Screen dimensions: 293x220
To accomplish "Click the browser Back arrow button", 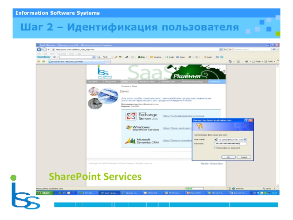I will tap(39, 49).
